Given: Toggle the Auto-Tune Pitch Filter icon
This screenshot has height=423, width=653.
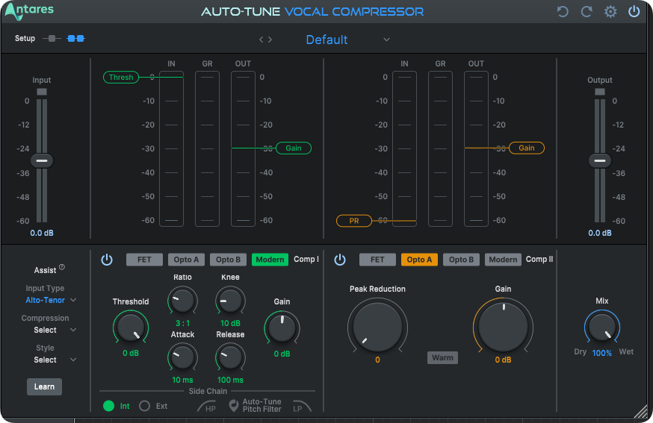Looking at the screenshot, I should (x=234, y=406).
